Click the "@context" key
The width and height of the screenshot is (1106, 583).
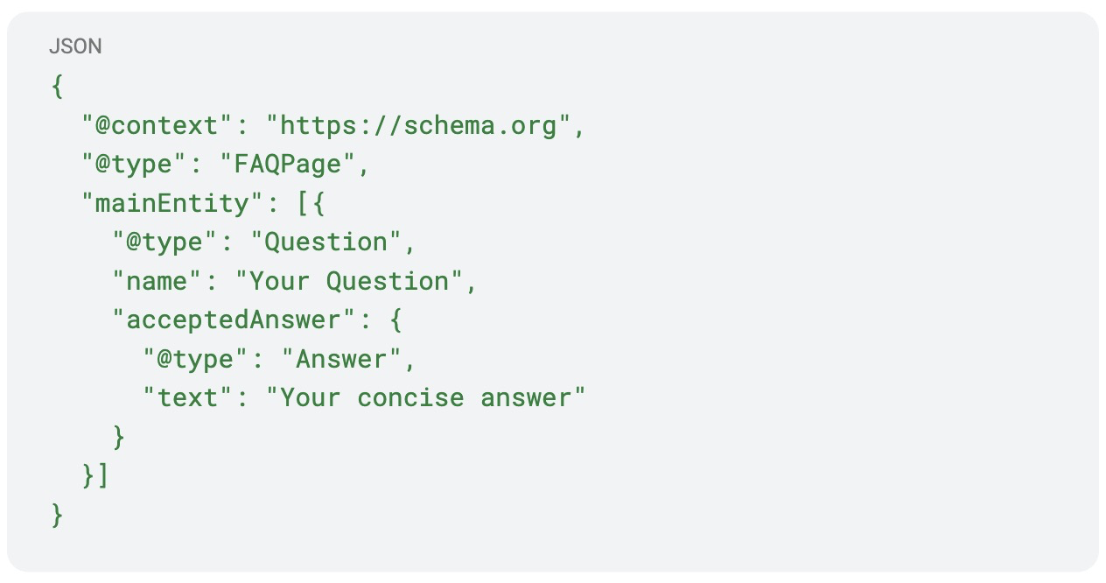(150, 125)
